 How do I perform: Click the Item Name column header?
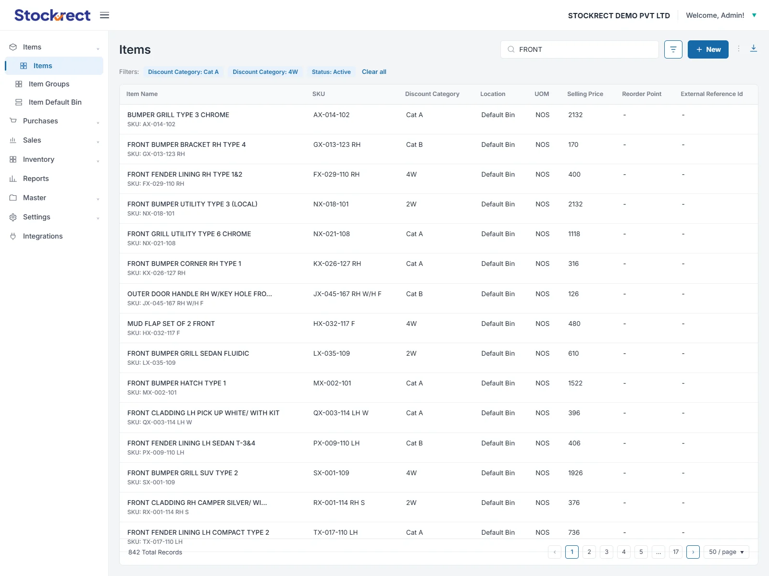point(142,94)
